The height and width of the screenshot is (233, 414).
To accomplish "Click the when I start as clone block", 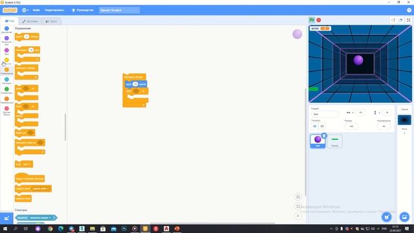I will pyautogui.click(x=30, y=178).
